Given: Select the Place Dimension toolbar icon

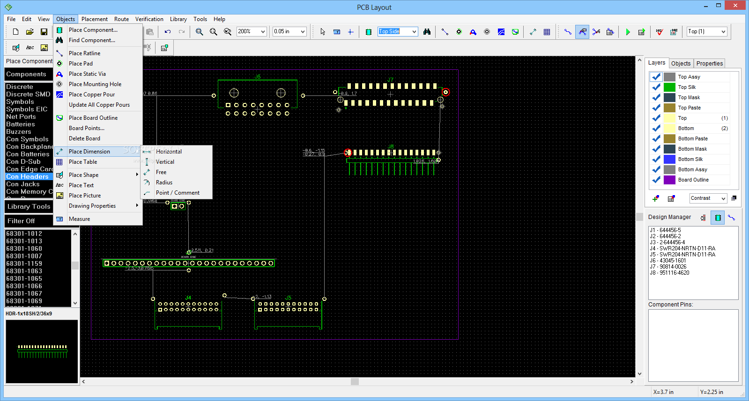Looking at the screenshot, I should coord(533,32).
